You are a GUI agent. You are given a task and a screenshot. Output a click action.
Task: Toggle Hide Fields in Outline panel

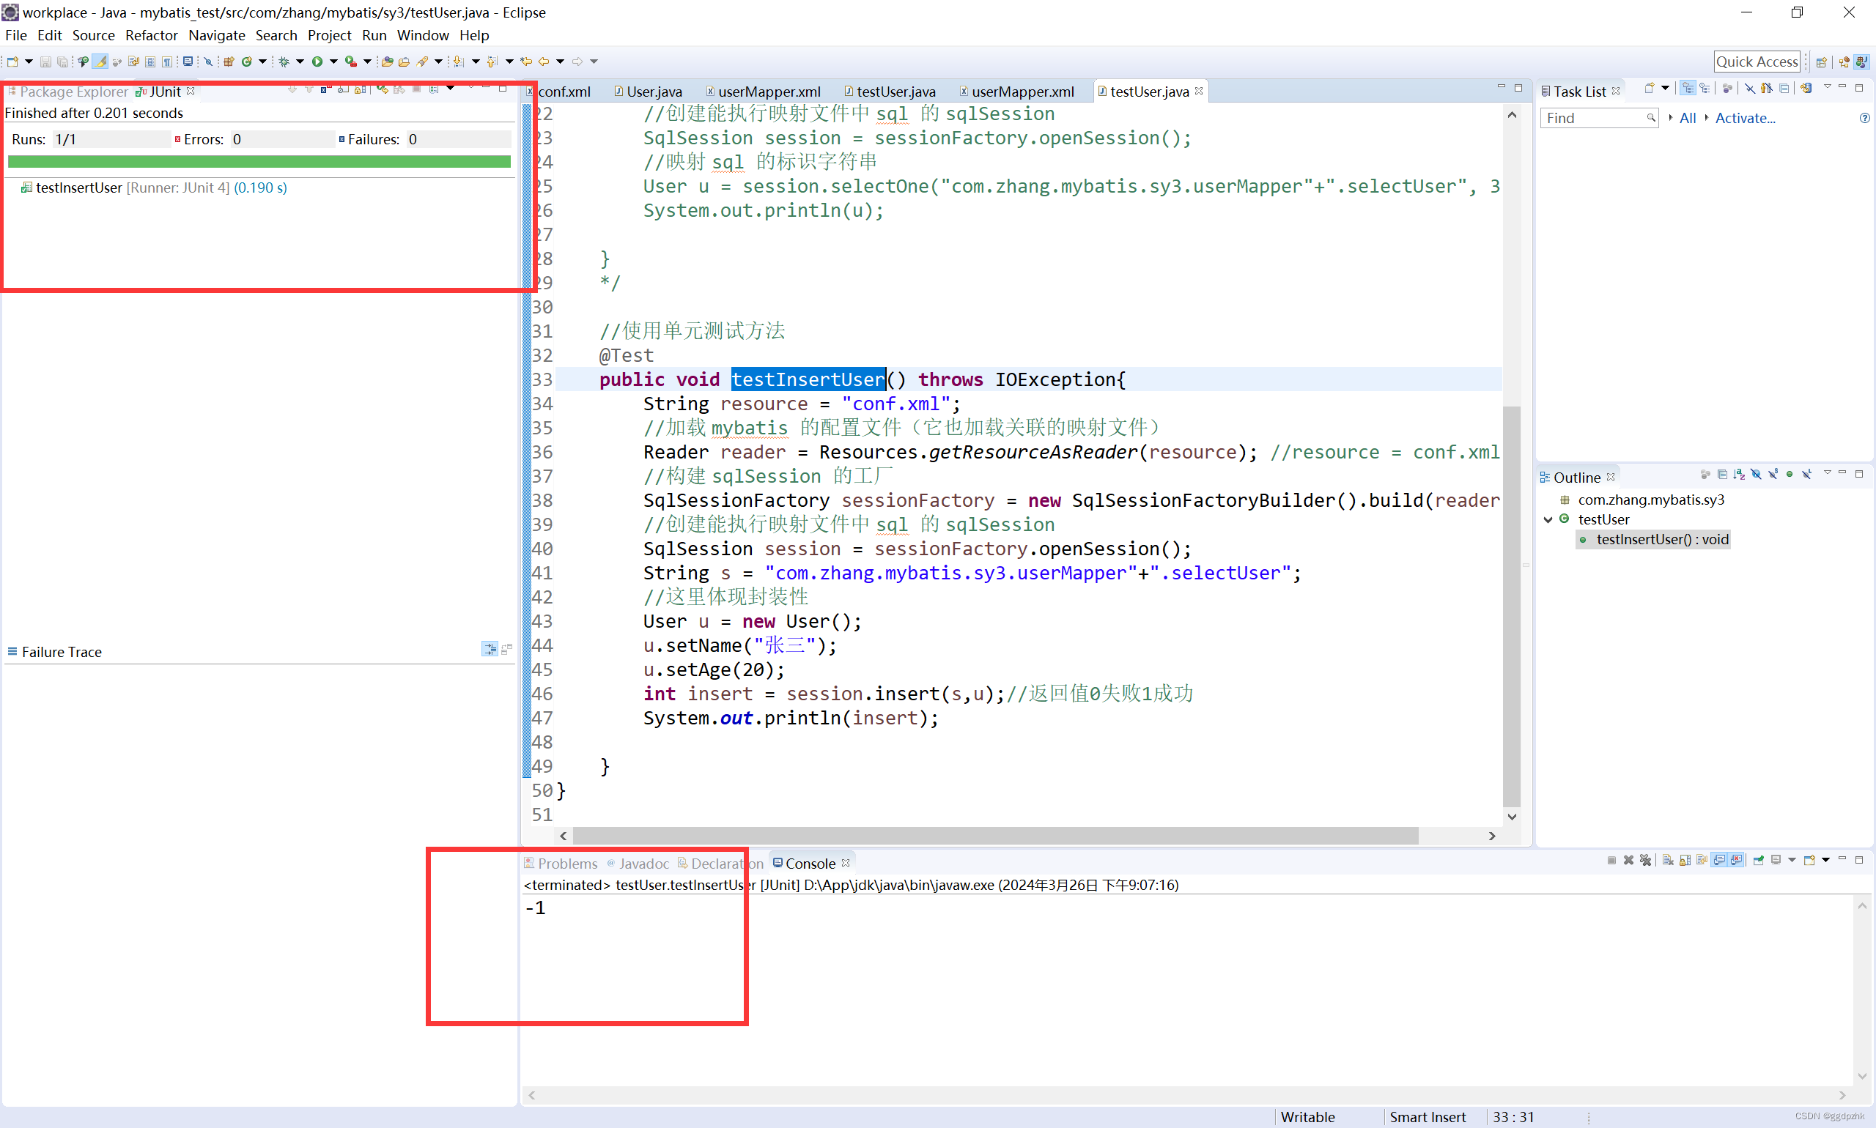[x=1756, y=475]
